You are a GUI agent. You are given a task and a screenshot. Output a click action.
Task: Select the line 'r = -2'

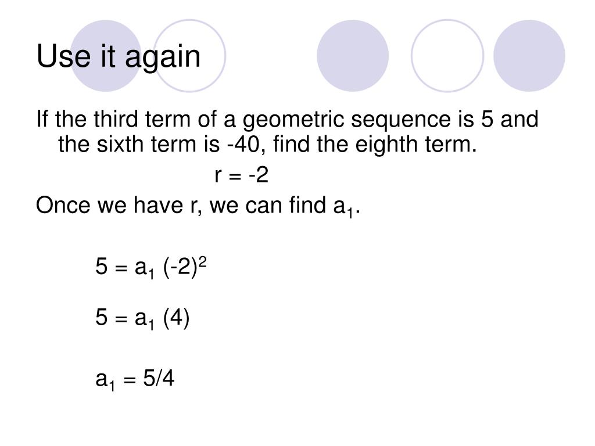(x=241, y=175)
